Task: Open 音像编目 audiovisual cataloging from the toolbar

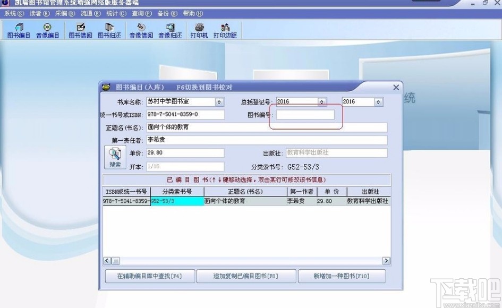Action: click(48, 30)
